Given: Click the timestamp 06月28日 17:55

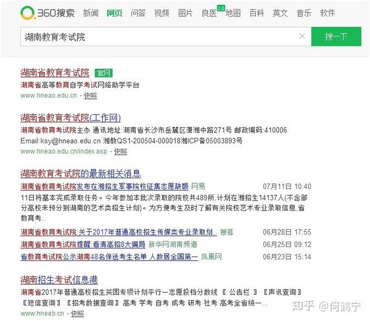Looking at the screenshot, I should coord(287,232).
